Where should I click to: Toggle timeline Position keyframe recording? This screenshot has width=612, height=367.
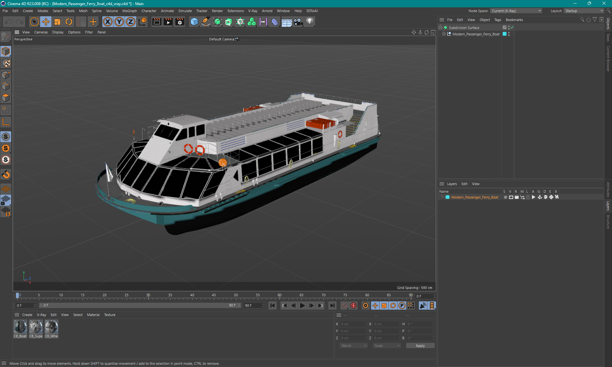pos(375,306)
